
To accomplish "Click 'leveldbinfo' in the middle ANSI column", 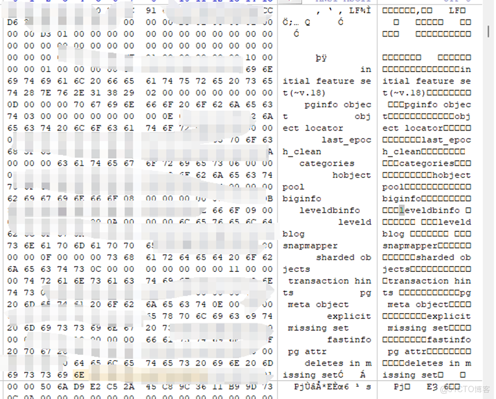I will pos(330,211).
